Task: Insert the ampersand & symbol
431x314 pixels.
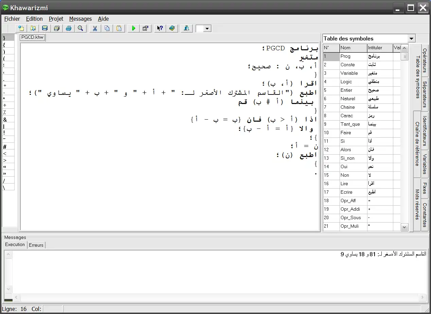Action: click(8, 119)
